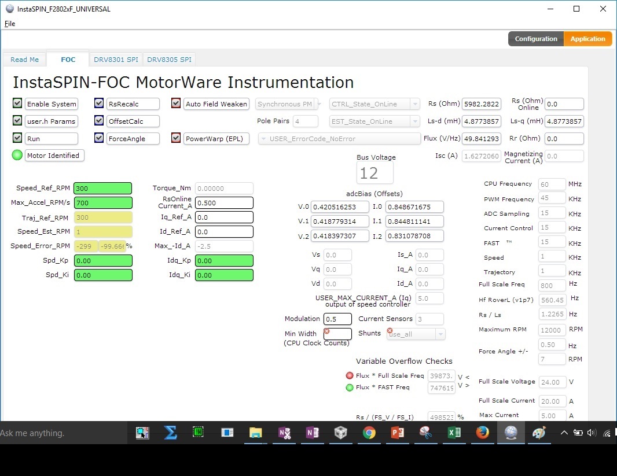Click the Speed_Ref_RPM field showing 300
This screenshot has width=617, height=476.
(103, 189)
